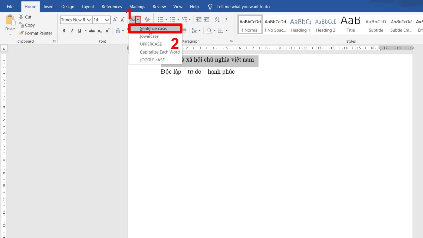Click the line Độc lập – tự do – hạnh phúc

(198, 72)
